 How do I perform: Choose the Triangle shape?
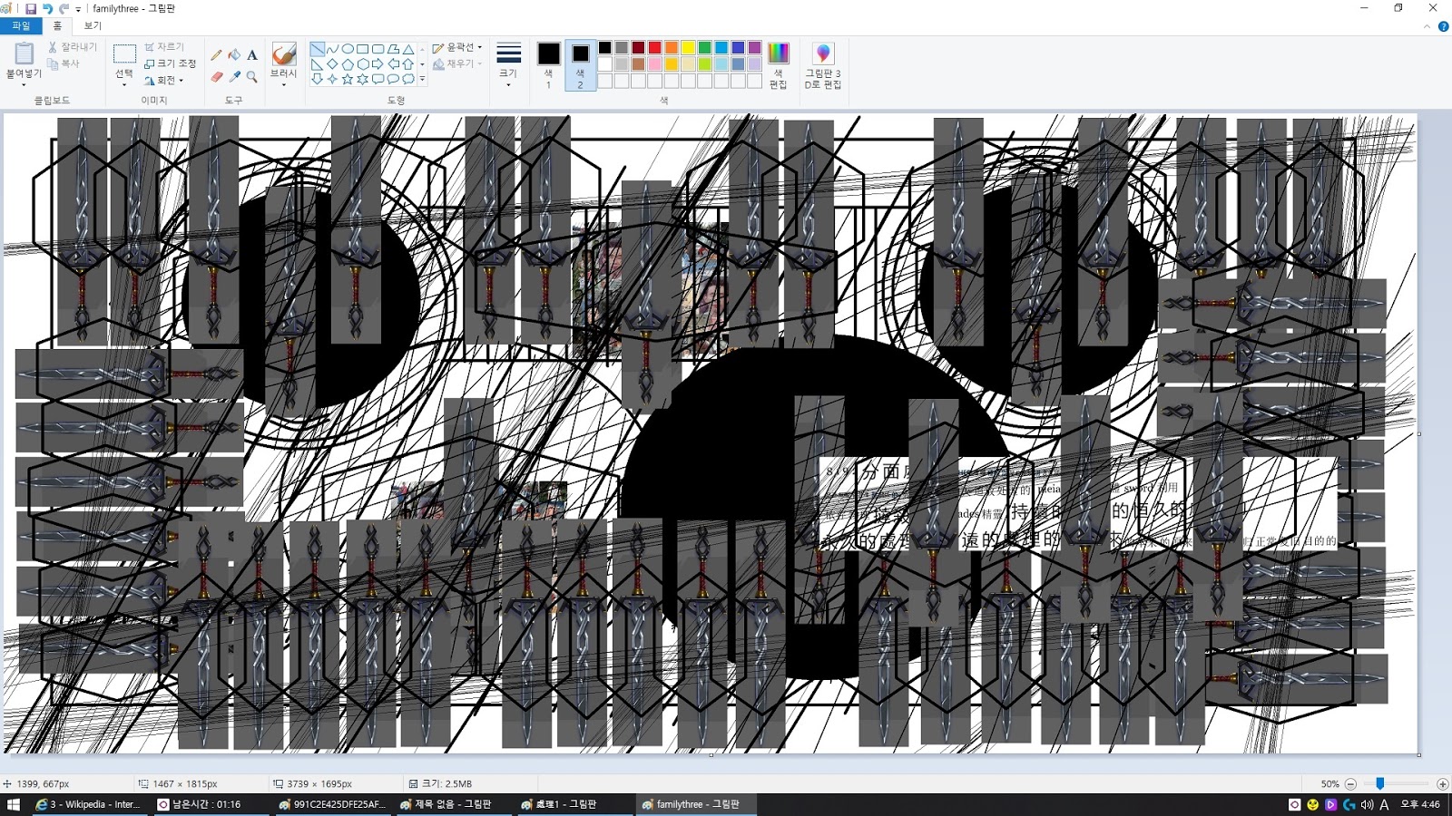coord(408,49)
